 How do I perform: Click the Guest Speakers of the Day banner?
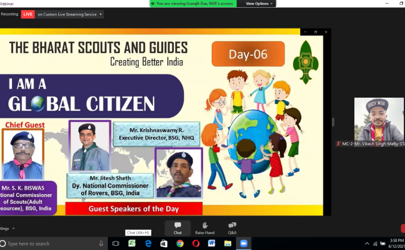[134, 209]
